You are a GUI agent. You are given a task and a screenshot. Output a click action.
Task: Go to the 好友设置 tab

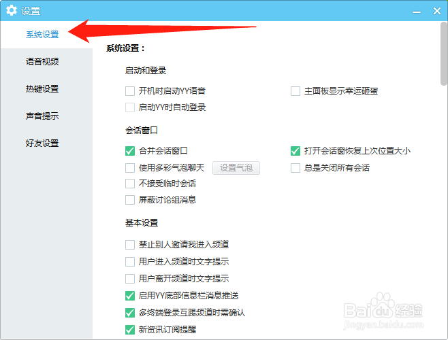click(42, 143)
